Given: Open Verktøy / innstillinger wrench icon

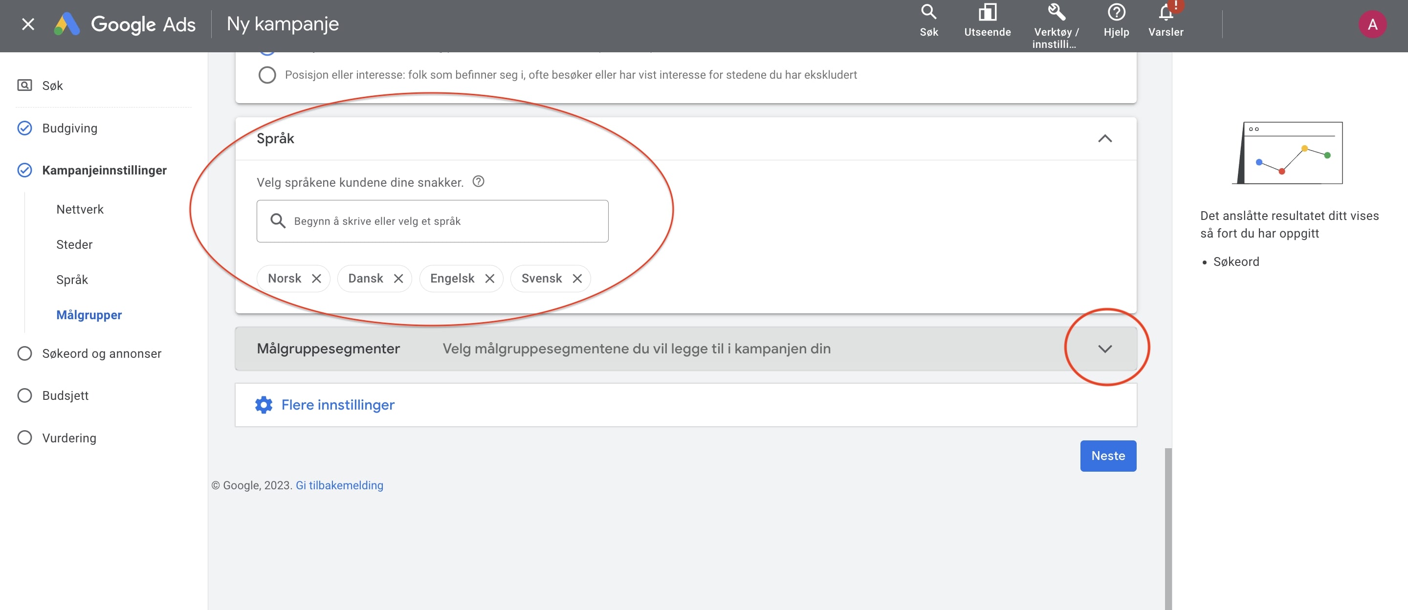Looking at the screenshot, I should [x=1056, y=13].
